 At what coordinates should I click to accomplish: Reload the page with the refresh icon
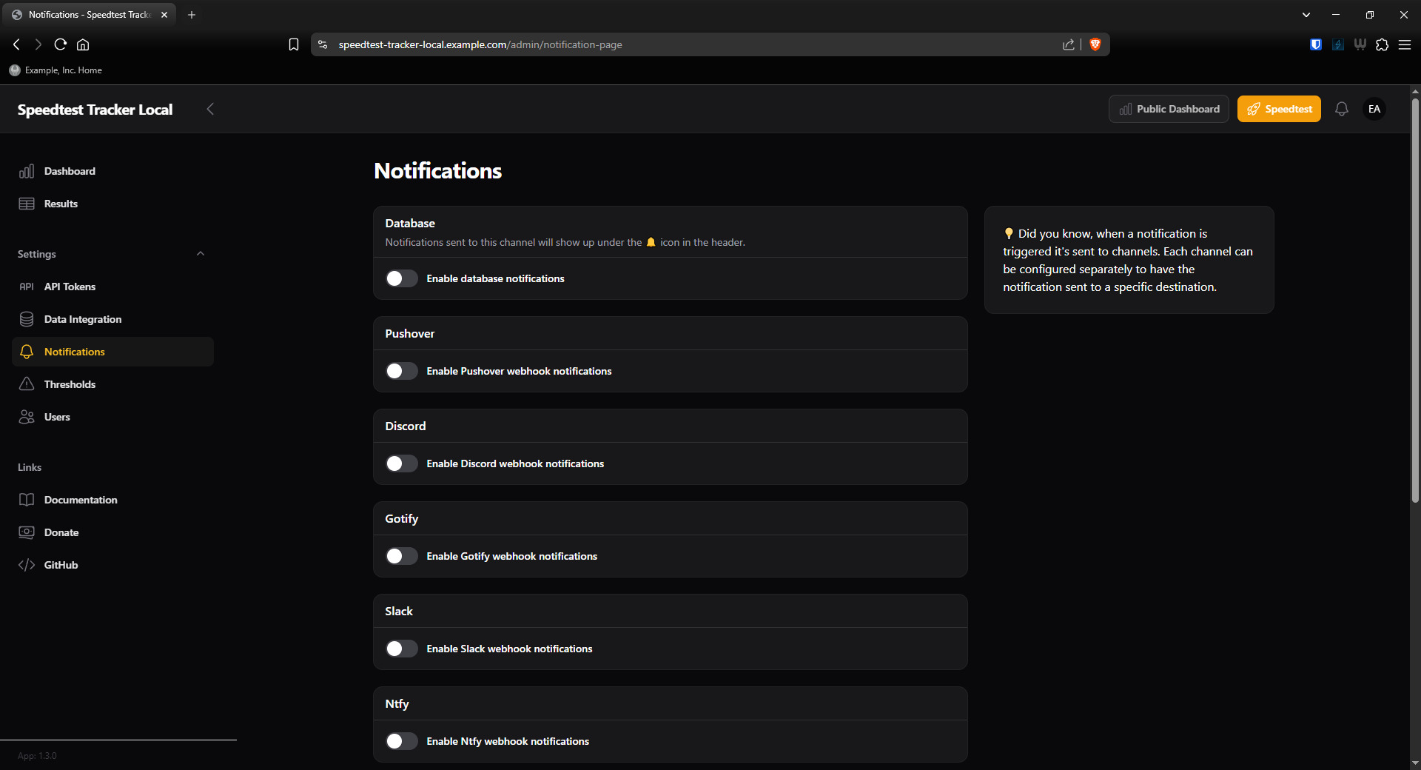pos(61,44)
